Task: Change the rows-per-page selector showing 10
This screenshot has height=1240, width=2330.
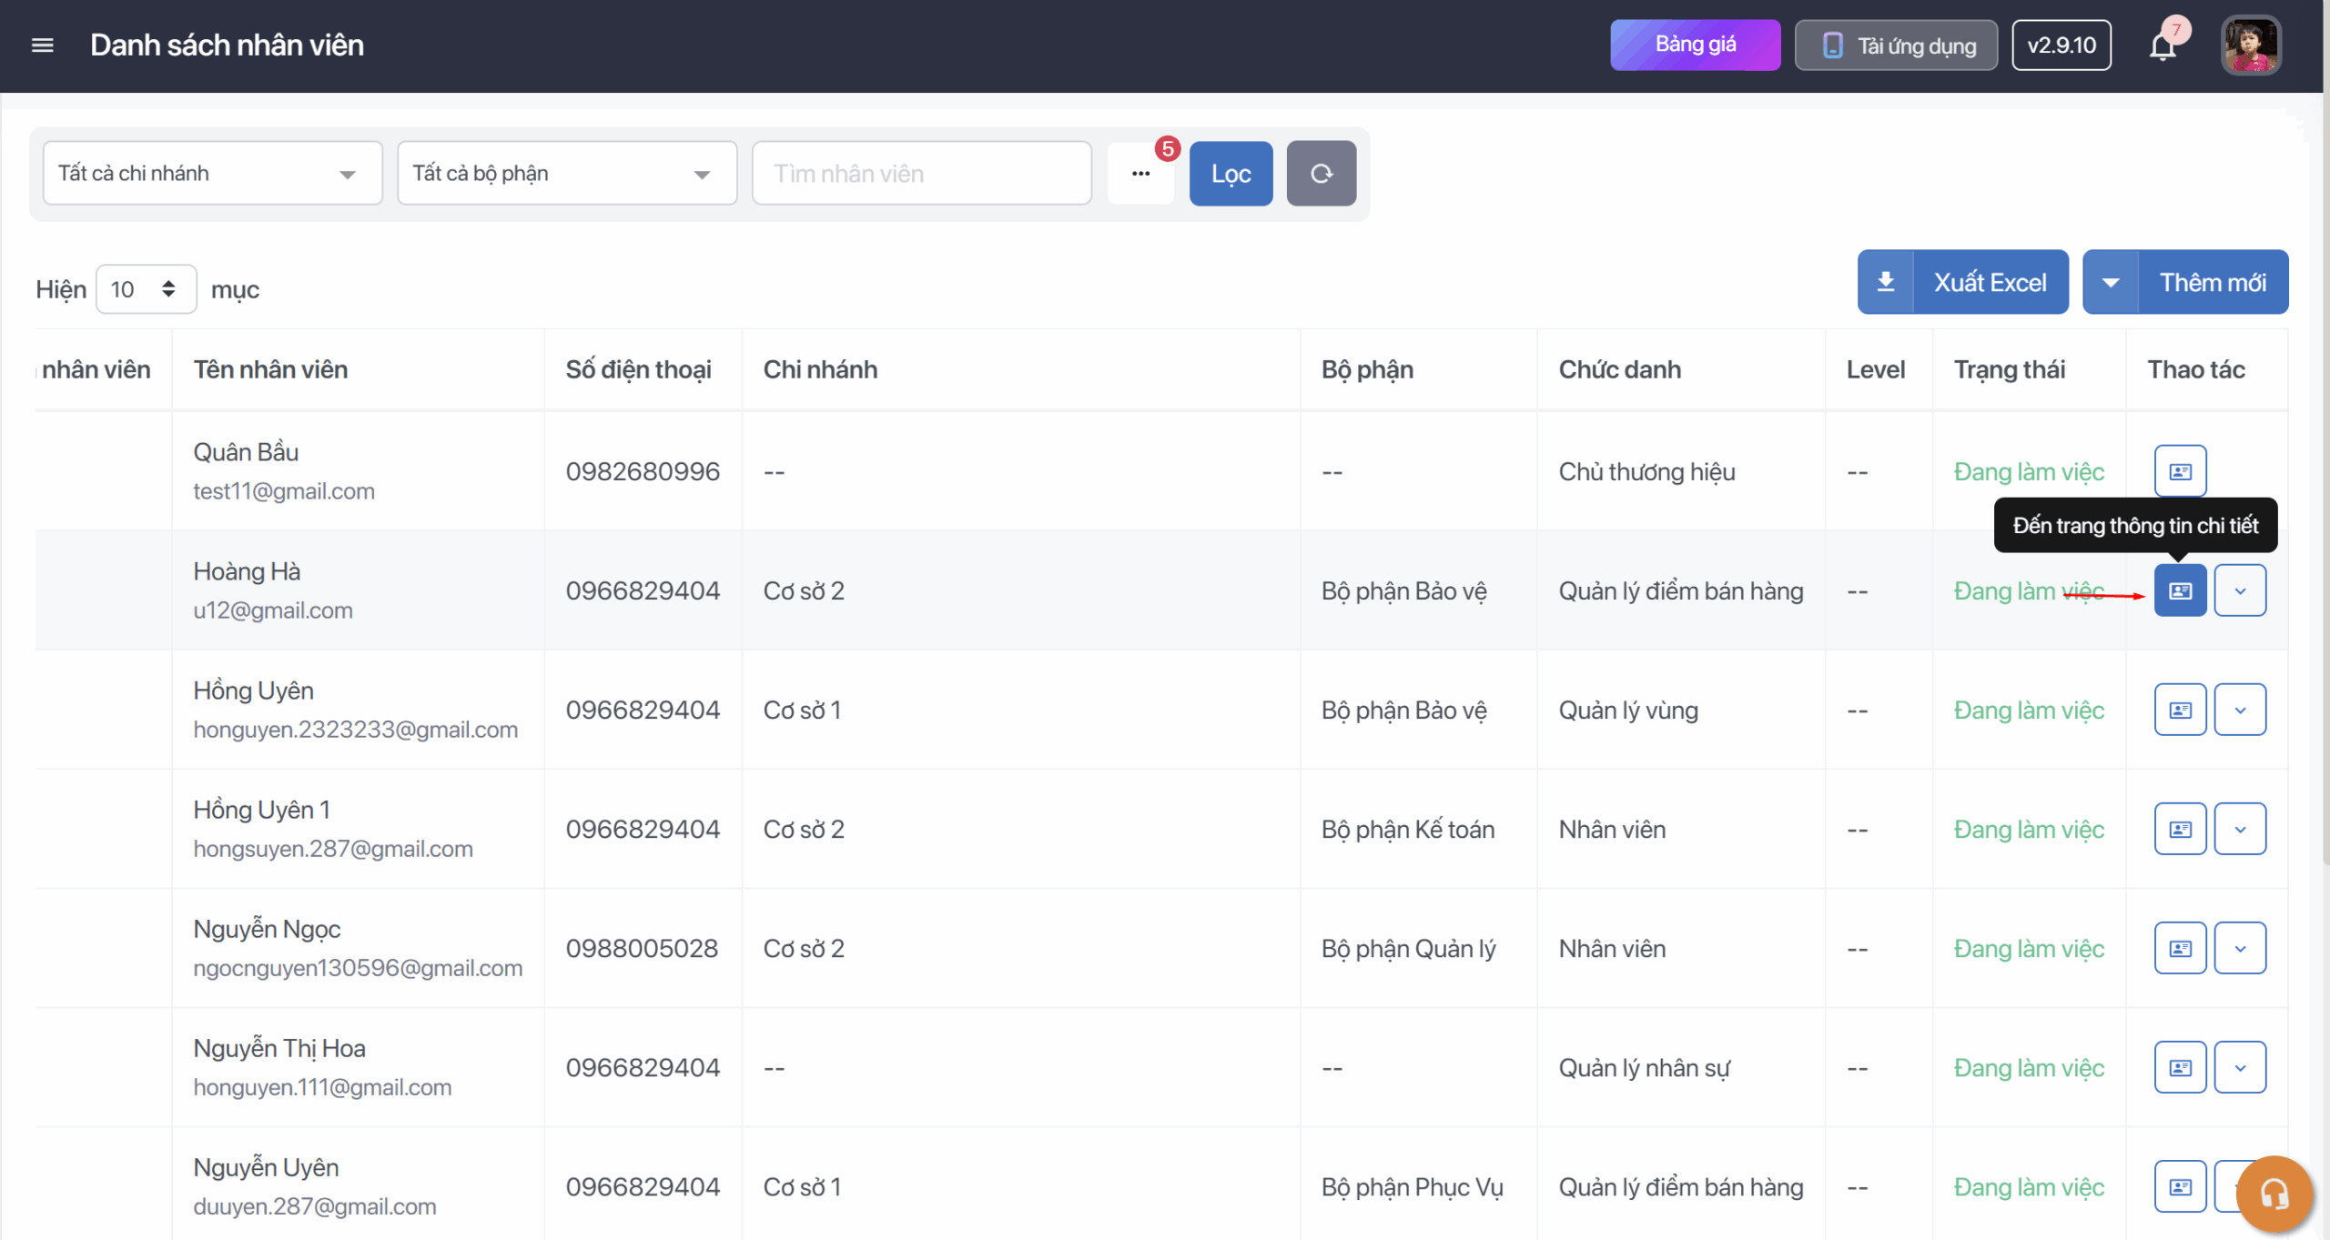Action: (146, 289)
